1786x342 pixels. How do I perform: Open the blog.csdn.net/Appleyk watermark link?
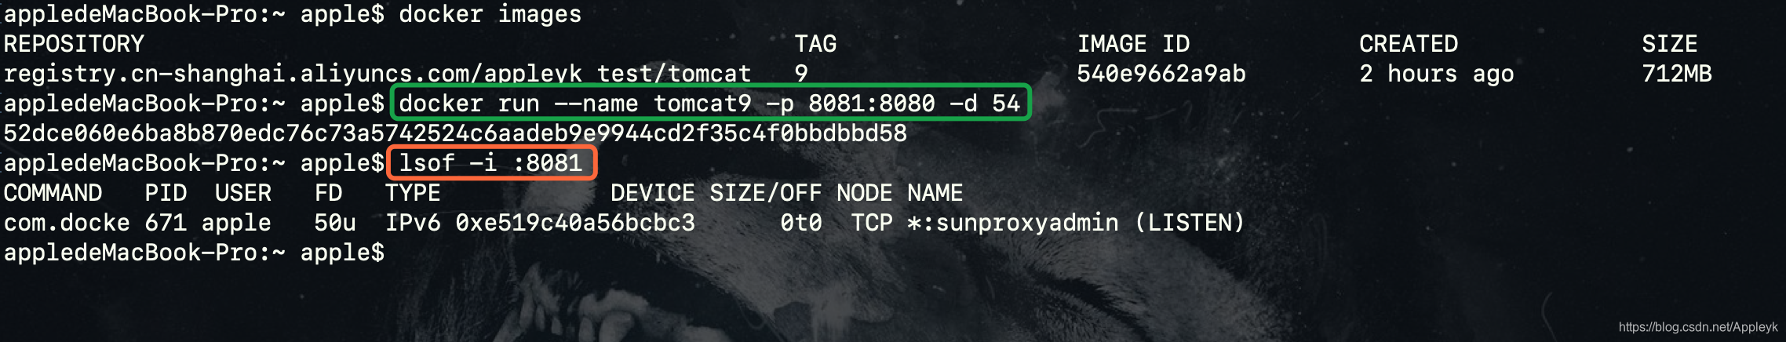click(x=1698, y=327)
